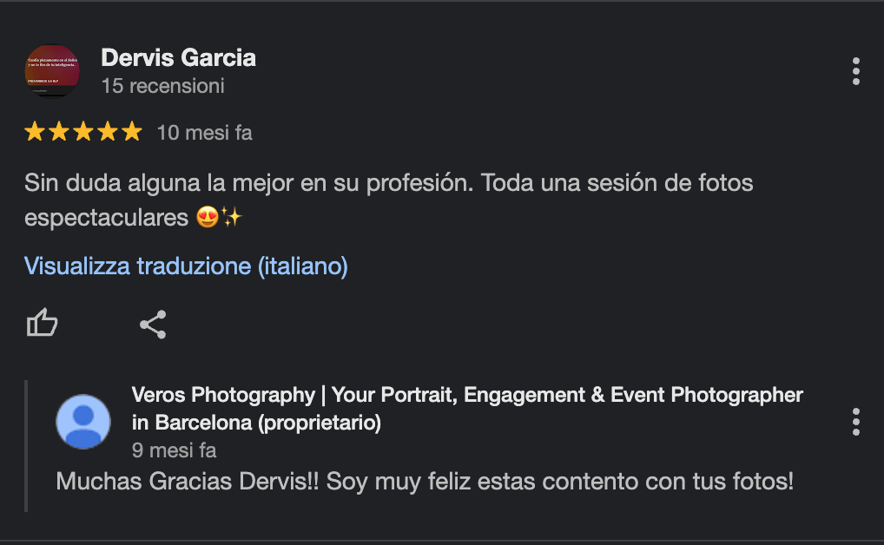Open the Dervis Garcia reviewer name
Viewport: 884px width, 545px height.
(178, 58)
